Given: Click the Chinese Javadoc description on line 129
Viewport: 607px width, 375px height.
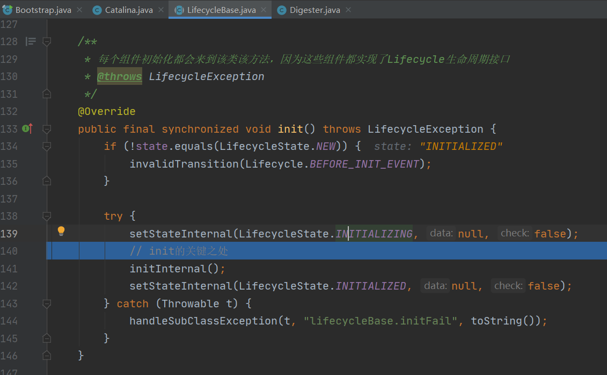Looking at the screenshot, I should (x=304, y=59).
